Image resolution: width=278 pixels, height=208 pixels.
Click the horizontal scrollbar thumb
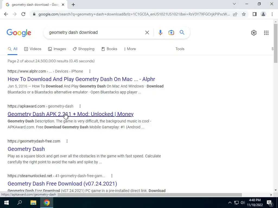pos(150,195)
